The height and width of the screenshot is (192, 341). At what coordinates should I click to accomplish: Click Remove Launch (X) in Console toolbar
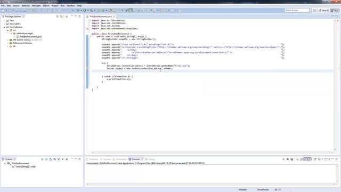[x=288, y=159]
